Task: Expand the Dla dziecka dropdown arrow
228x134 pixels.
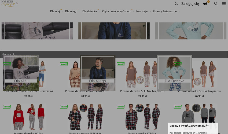Action: [98, 10]
